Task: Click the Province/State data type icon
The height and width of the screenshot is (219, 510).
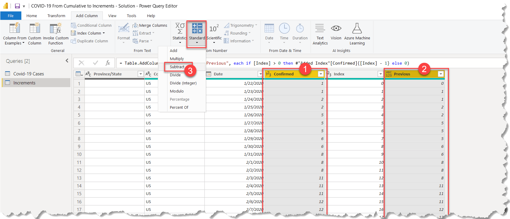Action: [88, 74]
